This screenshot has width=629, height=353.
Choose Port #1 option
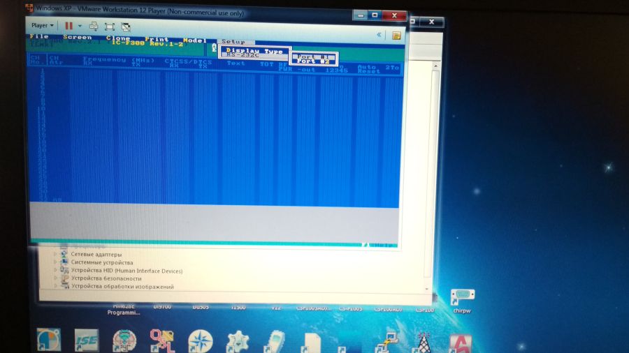click(313, 57)
